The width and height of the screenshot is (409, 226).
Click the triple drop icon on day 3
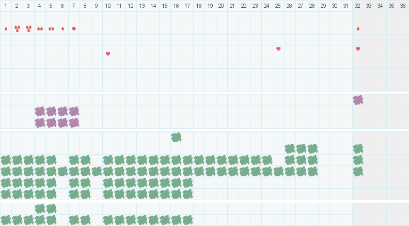(x=28, y=28)
